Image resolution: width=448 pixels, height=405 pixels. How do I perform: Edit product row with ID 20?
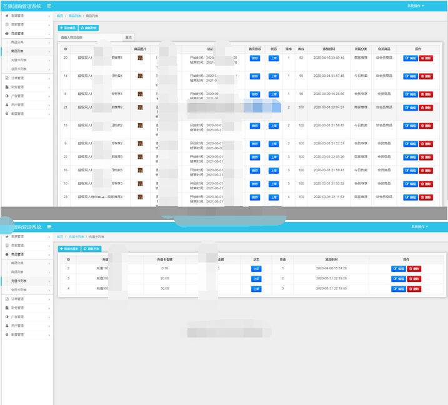click(x=410, y=58)
